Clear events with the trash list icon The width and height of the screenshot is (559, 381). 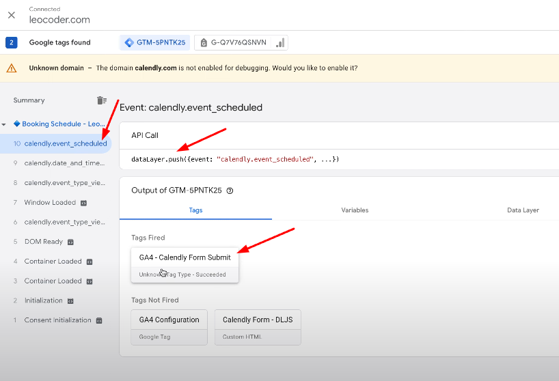pyautogui.click(x=102, y=100)
